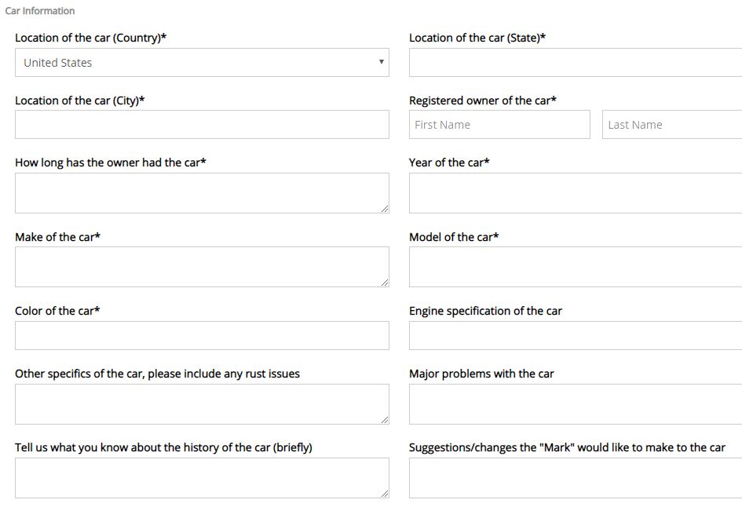Focus the car history text area
The height and width of the screenshot is (507, 742).
click(x=202, y=478)
